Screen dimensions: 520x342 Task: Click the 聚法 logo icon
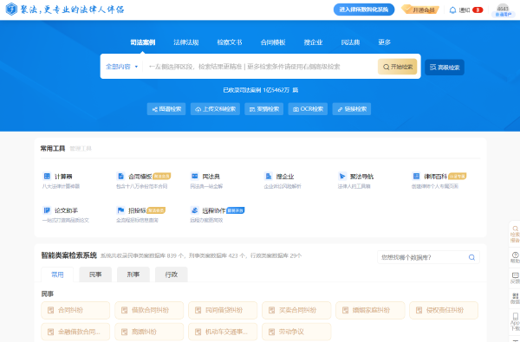click(11, 10)
